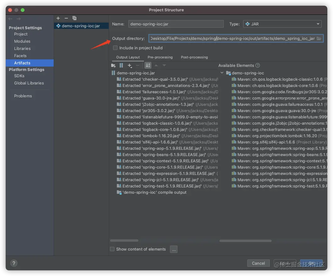Image resolution: width=333 pixels, height=276 pixels.
Task: Select Extracted 'slf4j-api-1.6.6.jar/' entry
Action: (167, 142)
